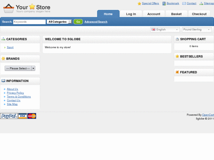Open the Sitemap link in header
214x160 pixels.
click(x=209, y=4)
